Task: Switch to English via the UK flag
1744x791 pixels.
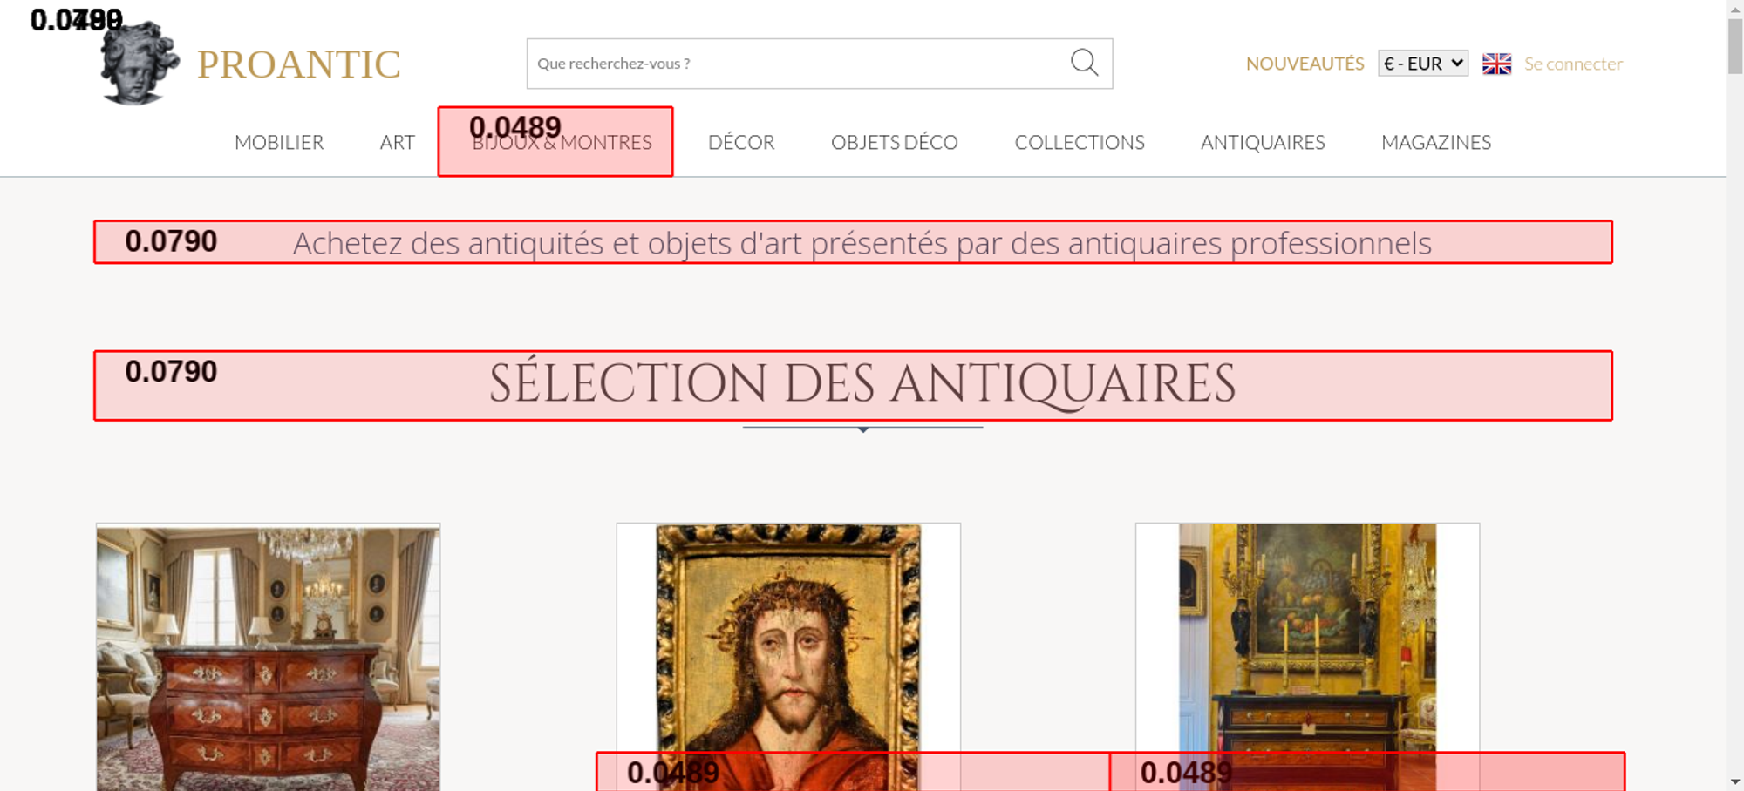Action: click(1496, 64)
